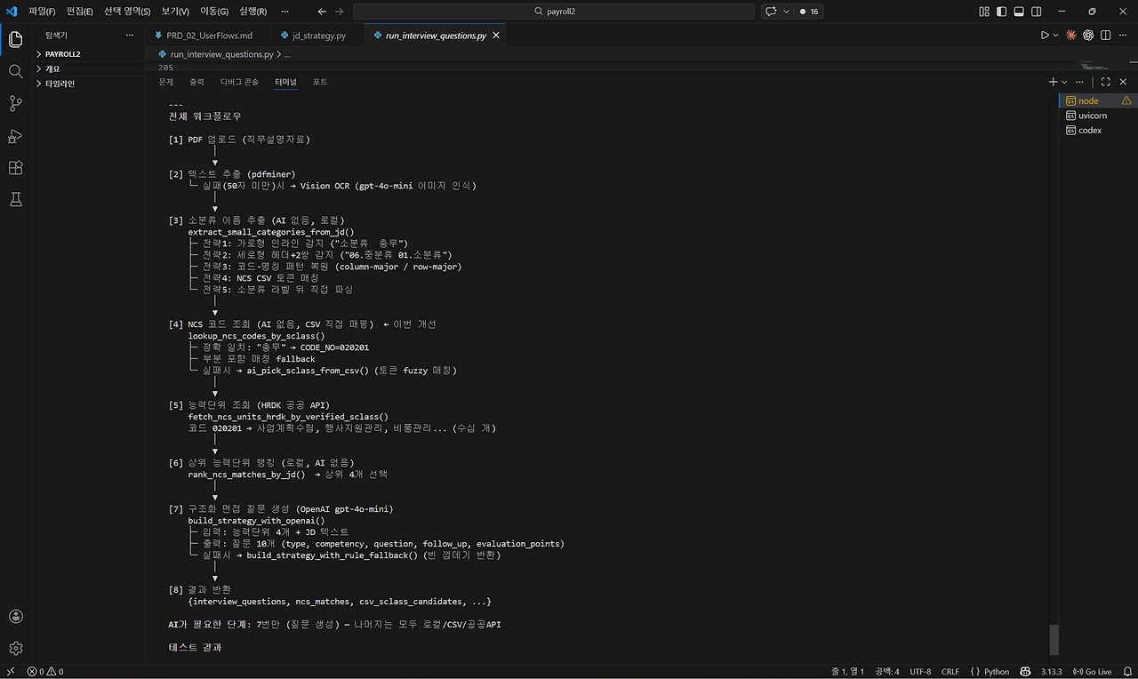Open the Explorer view in the activity bar

coord(15,39)
